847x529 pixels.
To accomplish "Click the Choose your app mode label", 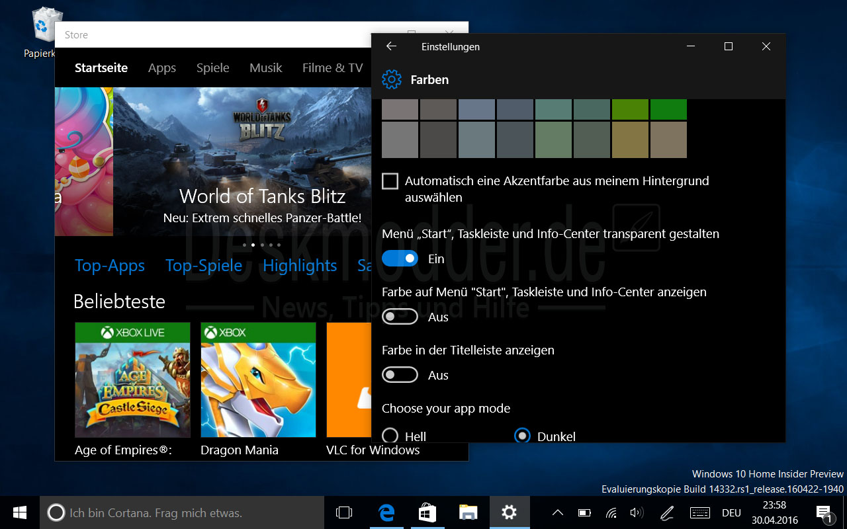I will pos(446,409).
